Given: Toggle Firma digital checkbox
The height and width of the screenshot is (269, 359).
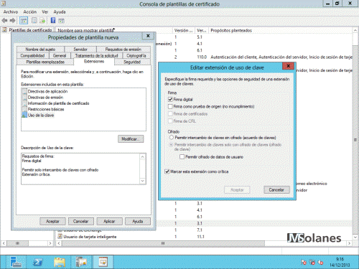Looking at the screenshot, I should coord(170,99).
